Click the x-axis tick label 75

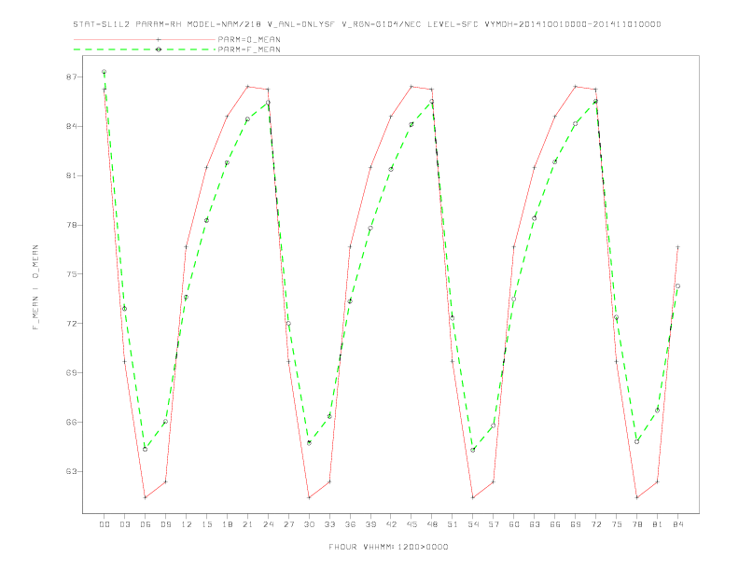click(617, 524)
